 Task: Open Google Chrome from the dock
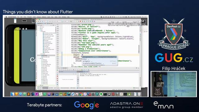81,94
